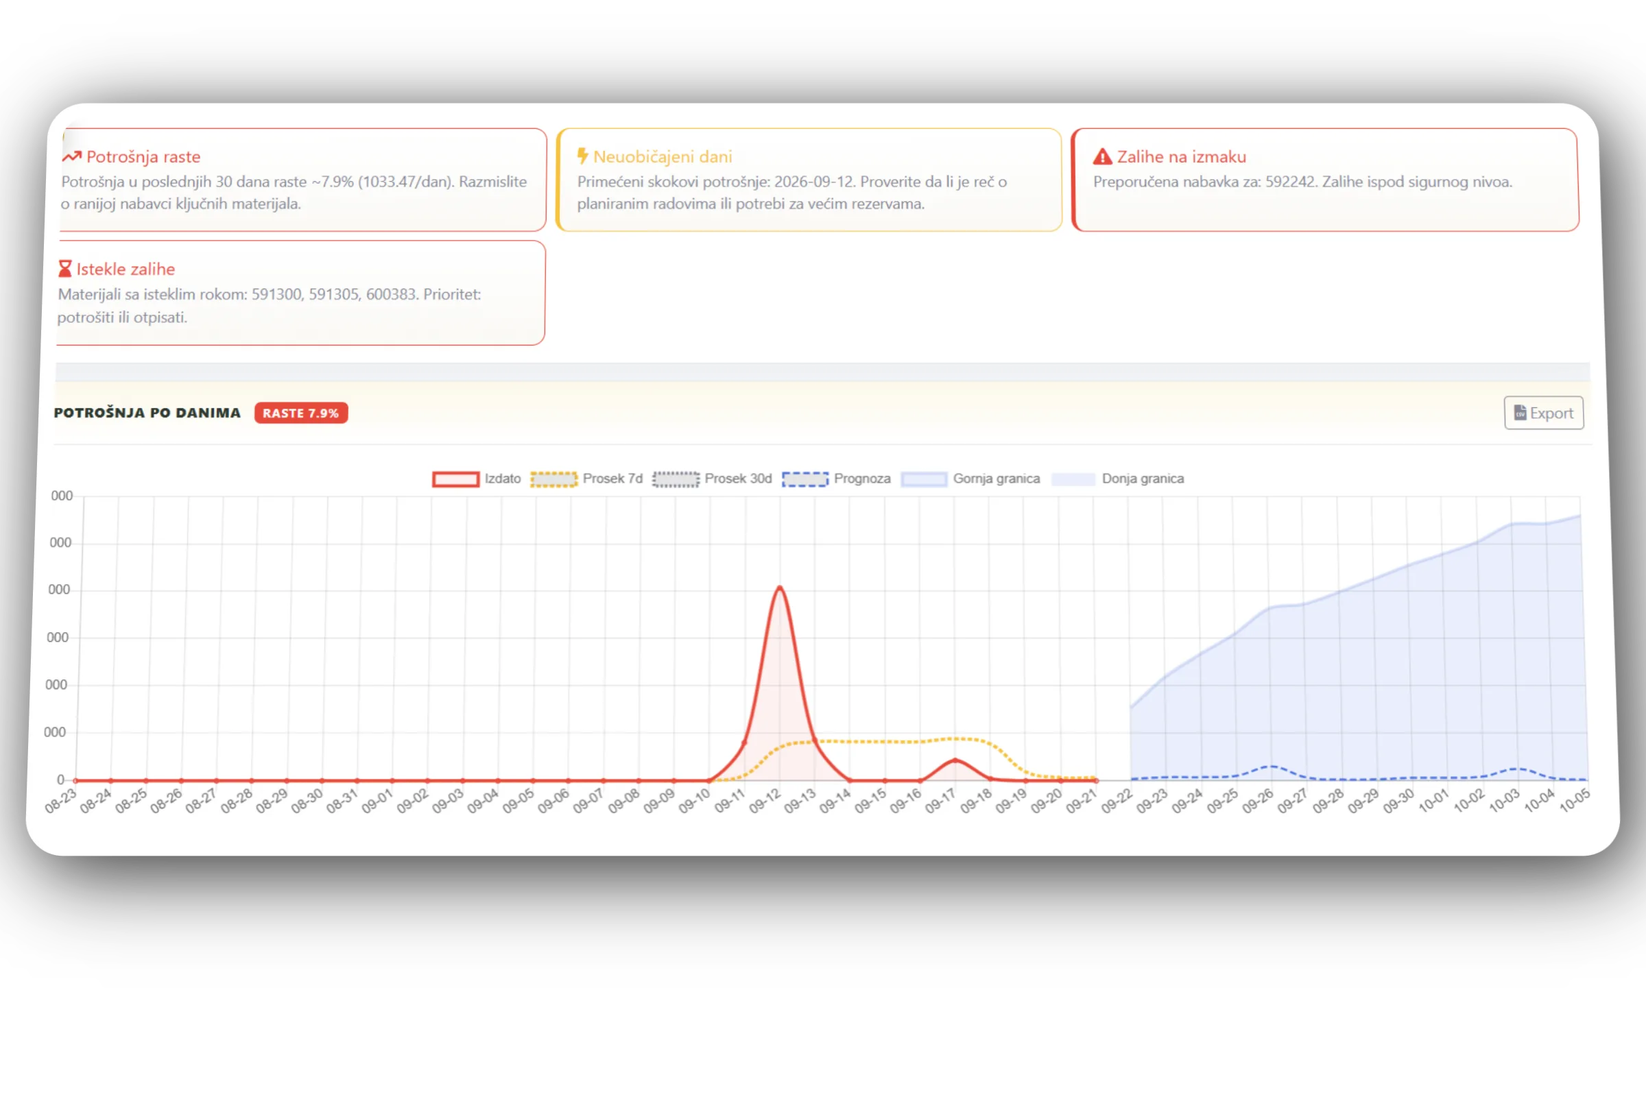Click the lightning bolt icon for Neuobičajeni dani

pos(582,156)
